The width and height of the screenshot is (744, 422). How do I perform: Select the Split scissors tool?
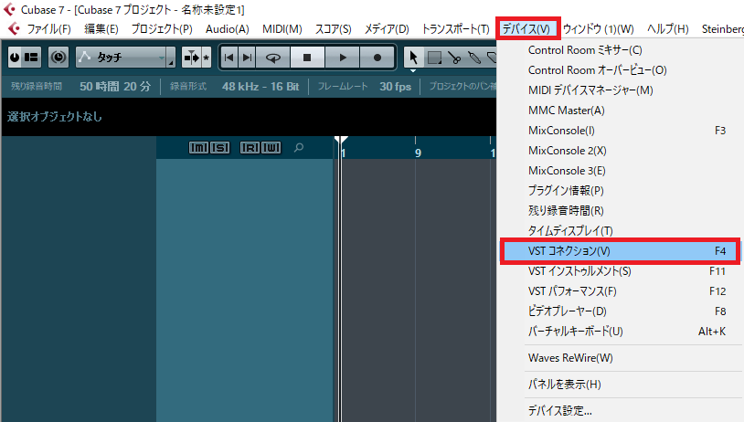454,58
